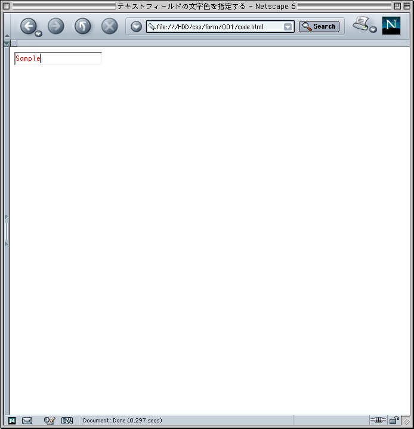Click the Forward navigation button
The width and height of the screenshot is (414, 429).
click(x=56, y=26)
